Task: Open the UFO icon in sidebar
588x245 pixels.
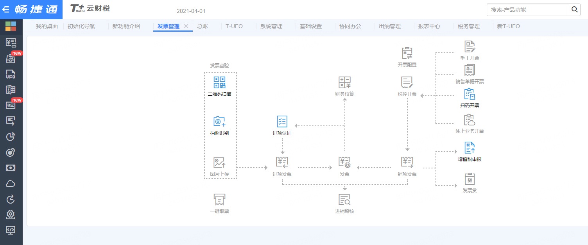Action: click(11, 74)
